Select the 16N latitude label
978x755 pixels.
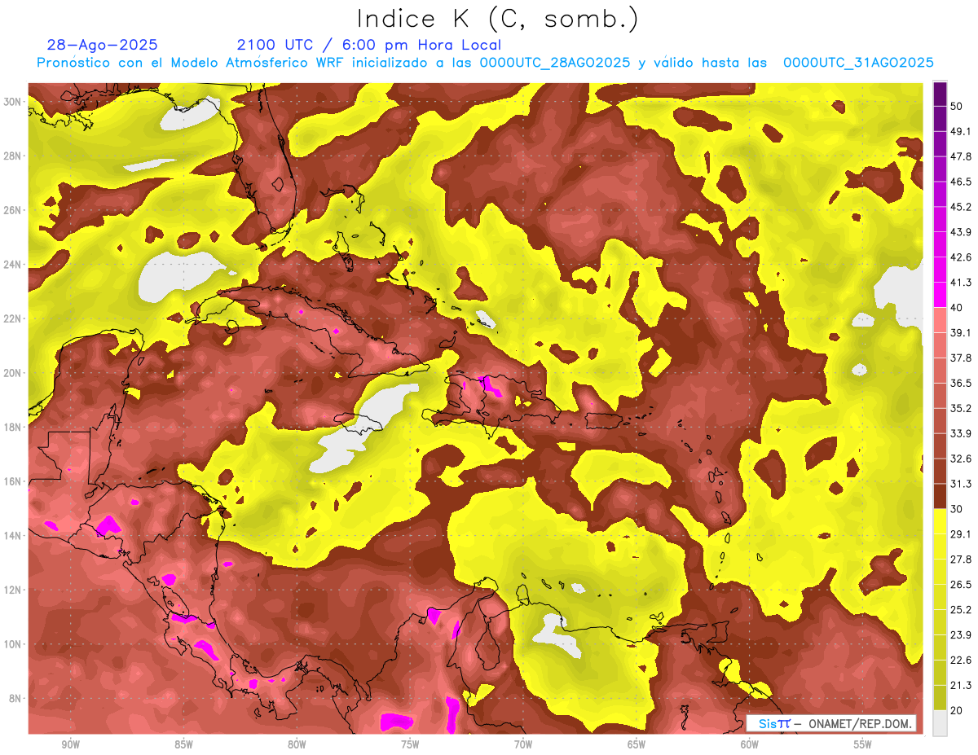pos(12,481)
